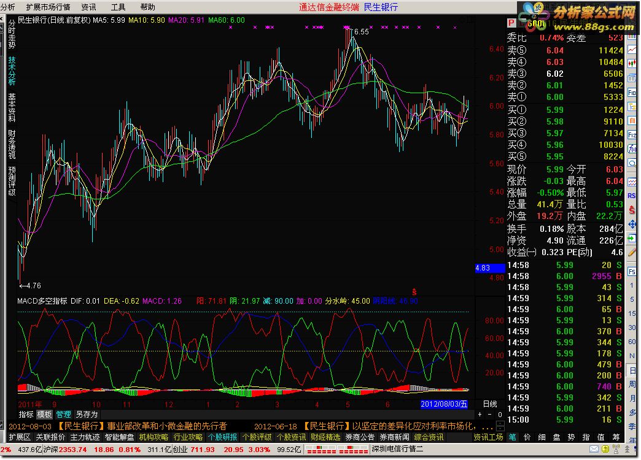Screen dimensions: 641x460
Task: Select 5-minute period button
Action: pyautogui.click(x=632, y=299)
